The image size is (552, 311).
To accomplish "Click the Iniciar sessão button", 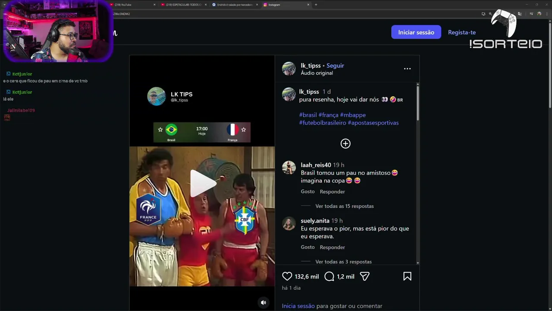I will tap(416, 32).
